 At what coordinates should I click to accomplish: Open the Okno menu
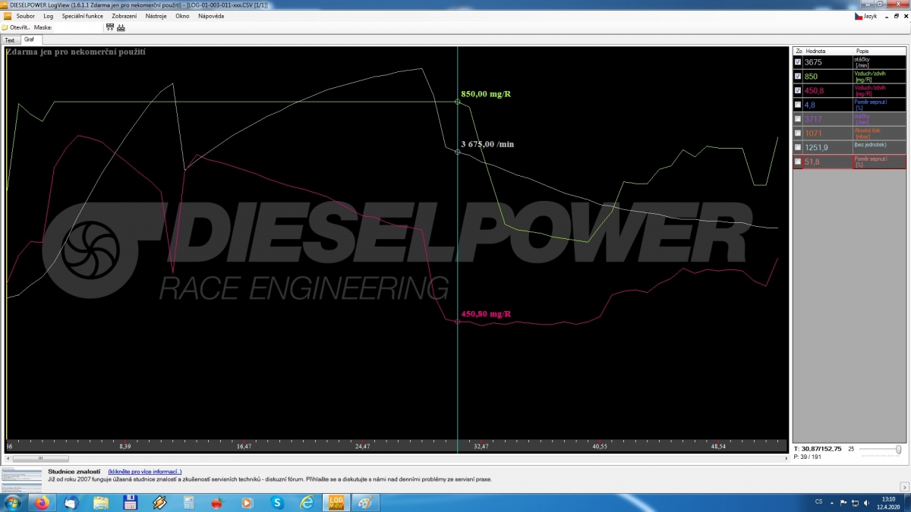tap(182, 16)
